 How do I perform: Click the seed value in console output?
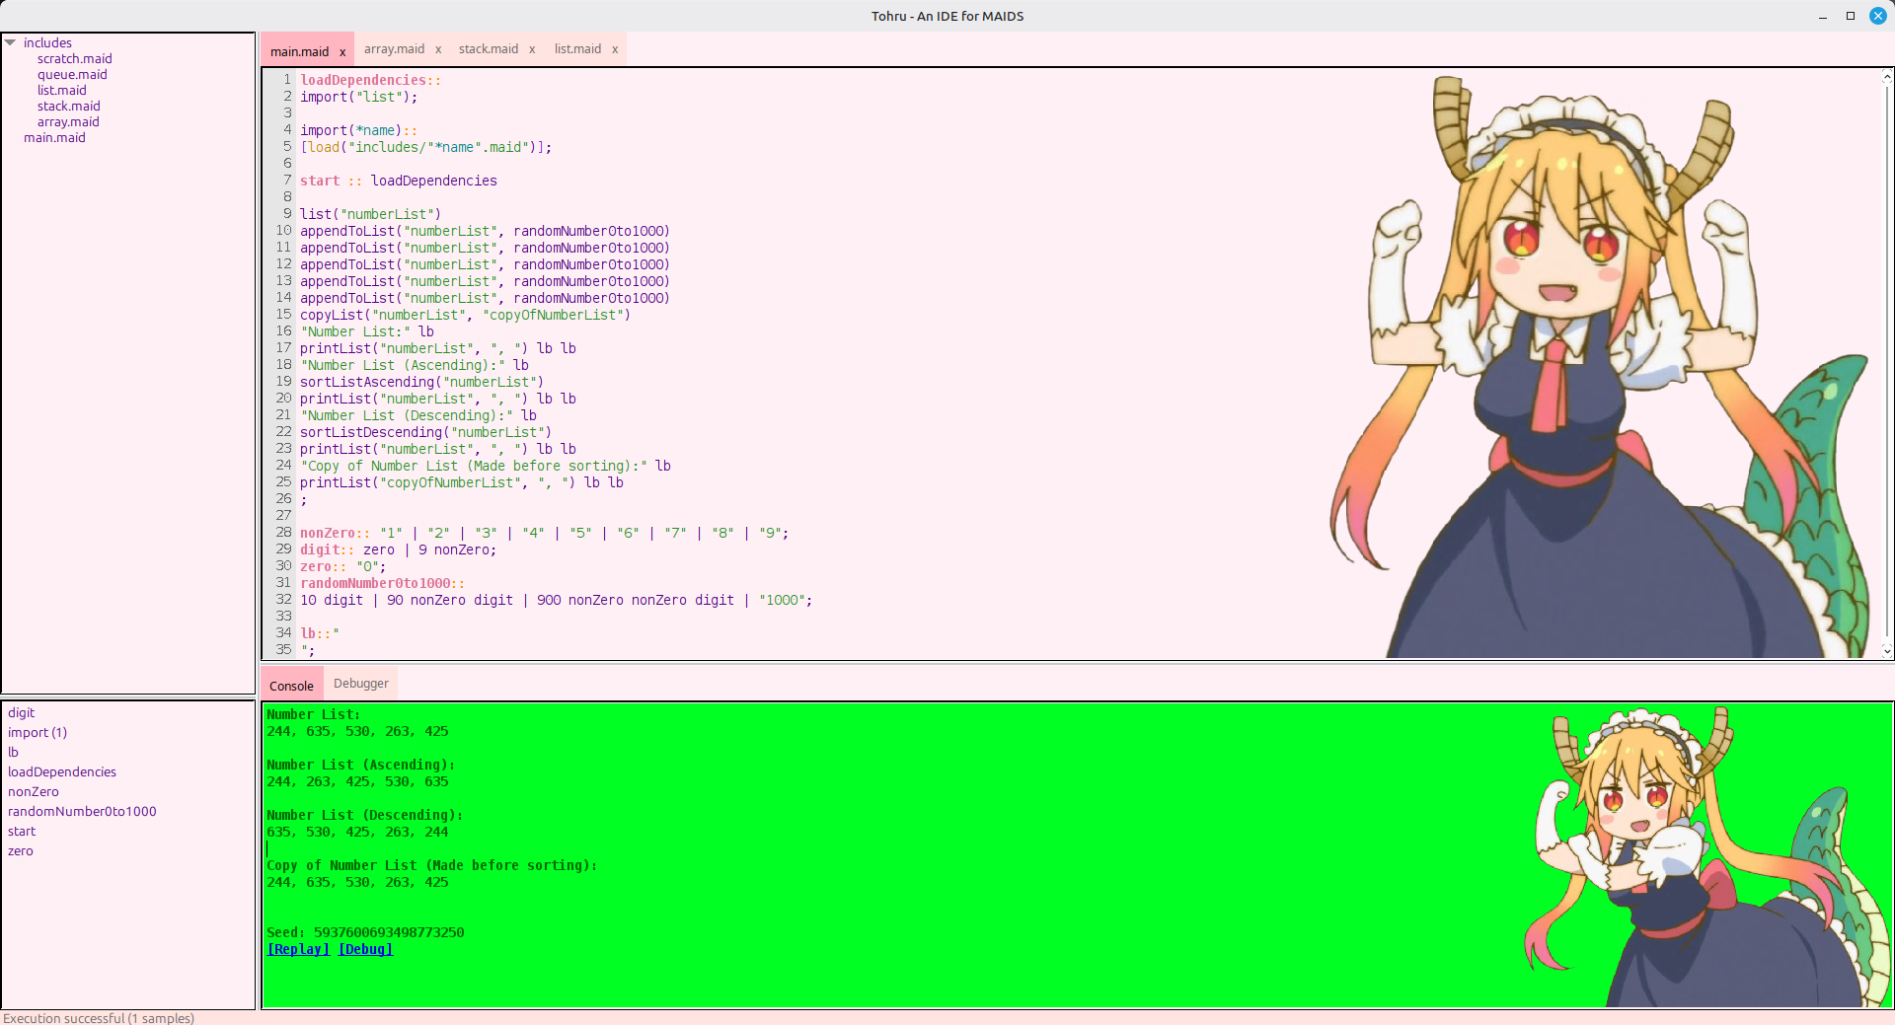389,932
